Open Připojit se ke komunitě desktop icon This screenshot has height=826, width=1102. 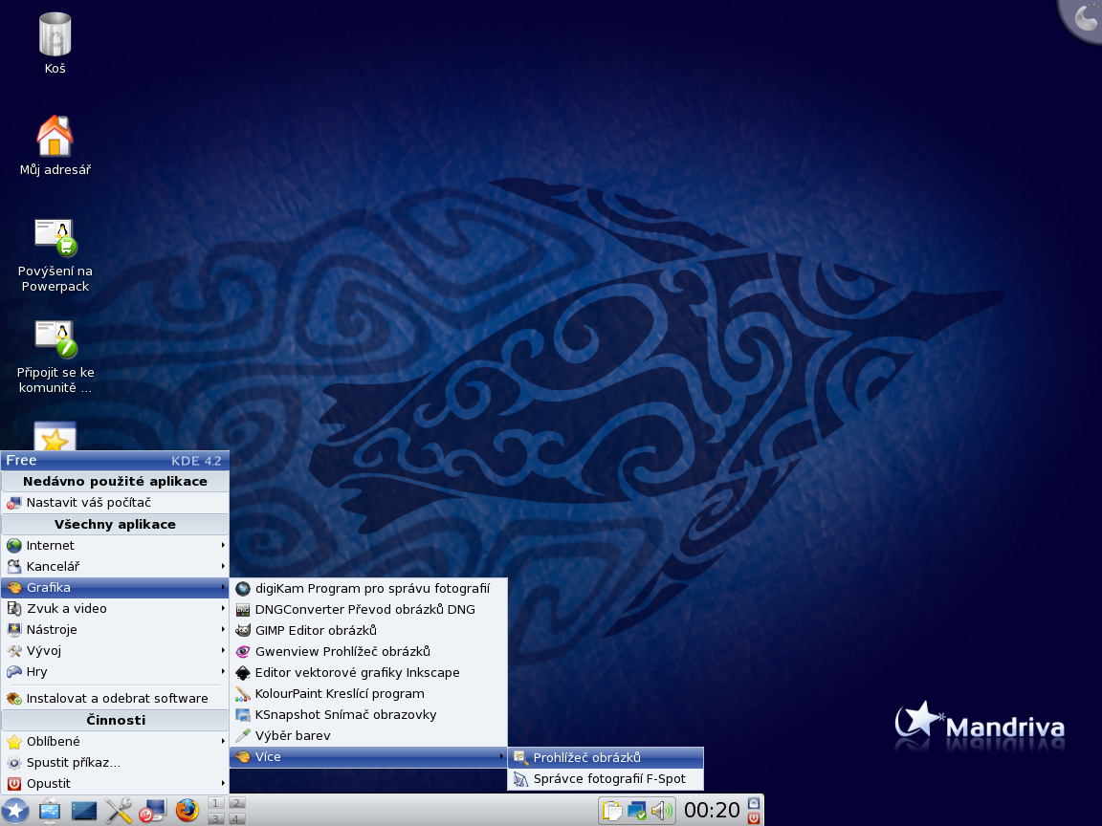tap(55, 356)
